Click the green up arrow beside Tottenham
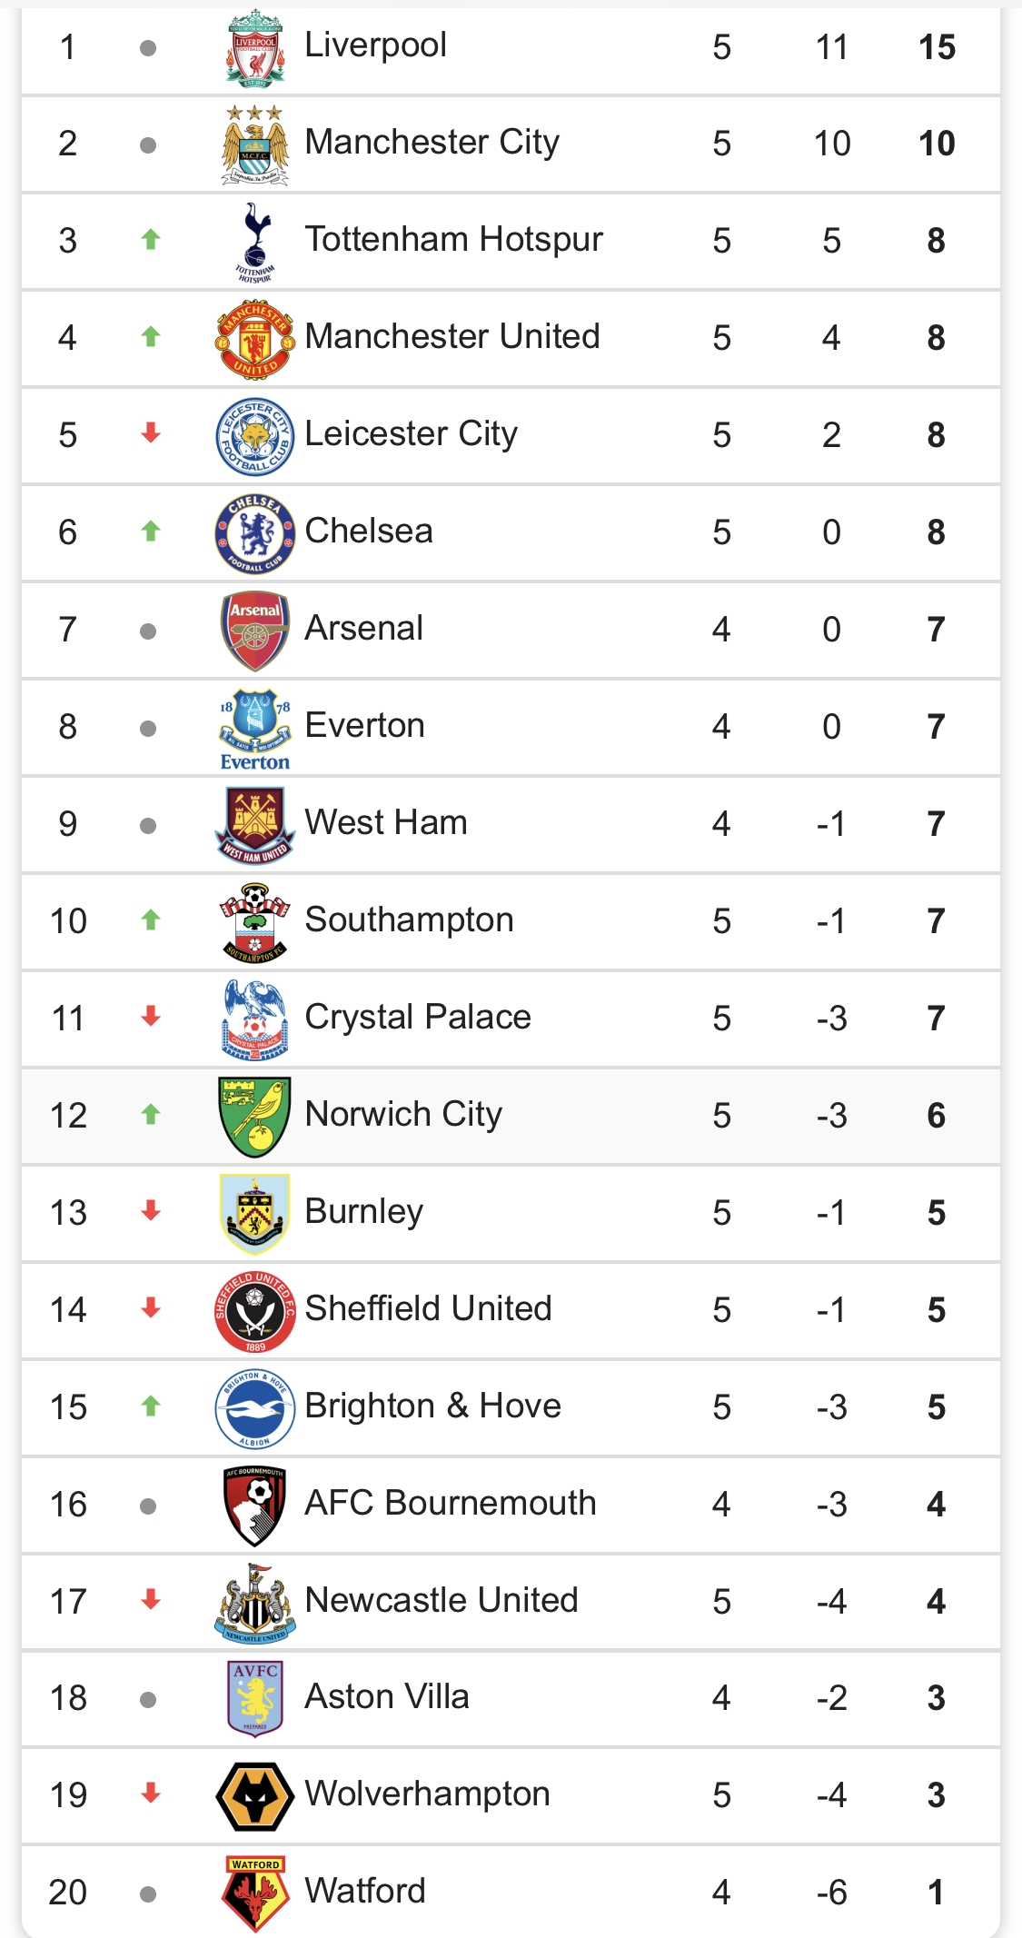1022x1938 pixels. (151, 240)
